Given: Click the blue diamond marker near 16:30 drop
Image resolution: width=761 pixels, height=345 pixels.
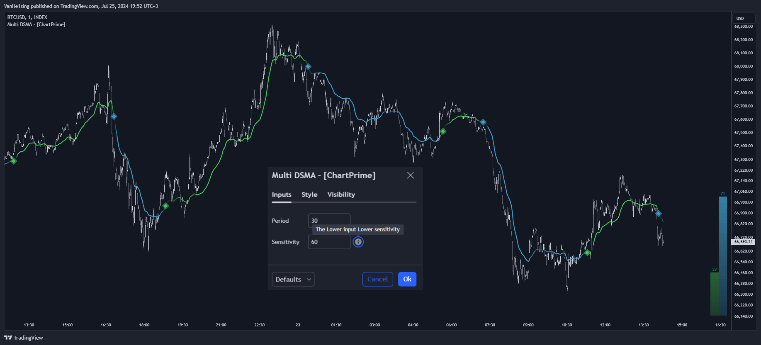Looking at the screenshot, I should click(x=114, y=117).
